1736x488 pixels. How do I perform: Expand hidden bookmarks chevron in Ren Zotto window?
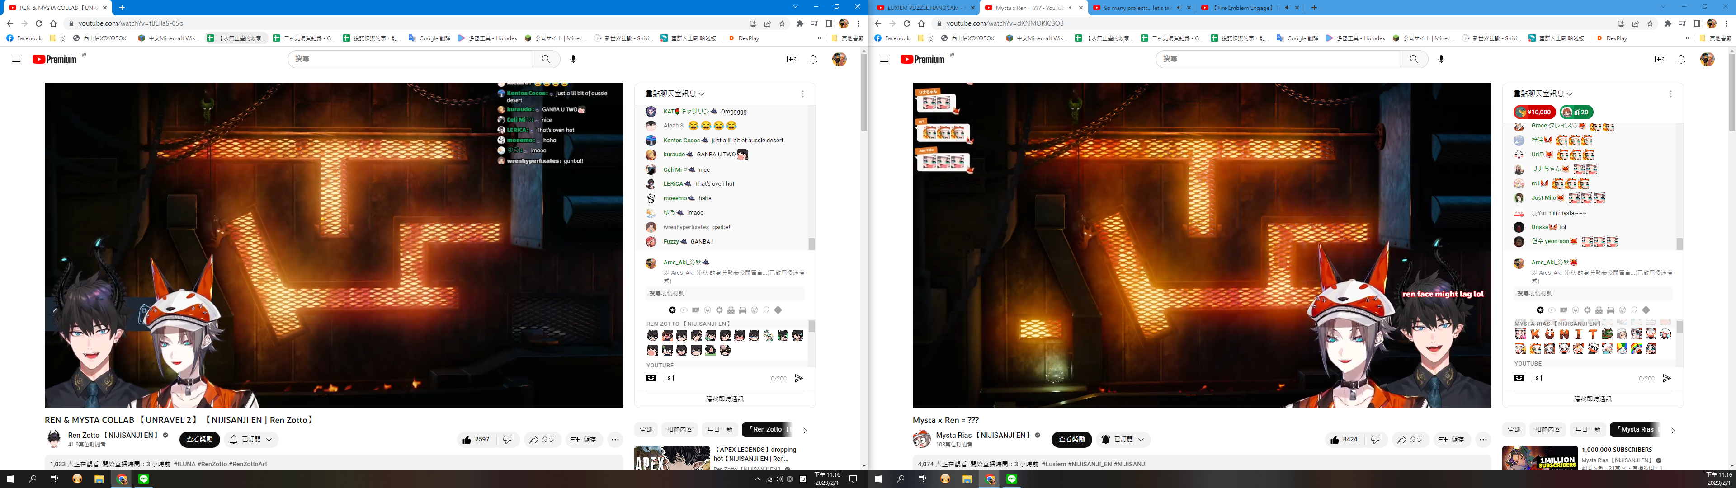pyautogui.click(x=820, y=38)
